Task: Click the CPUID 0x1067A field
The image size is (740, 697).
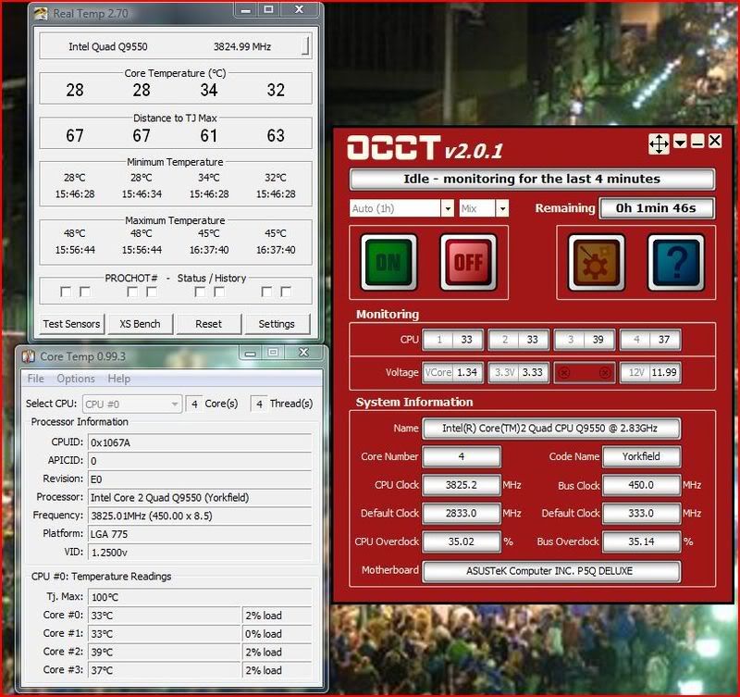Action: (x=200, y=442)
